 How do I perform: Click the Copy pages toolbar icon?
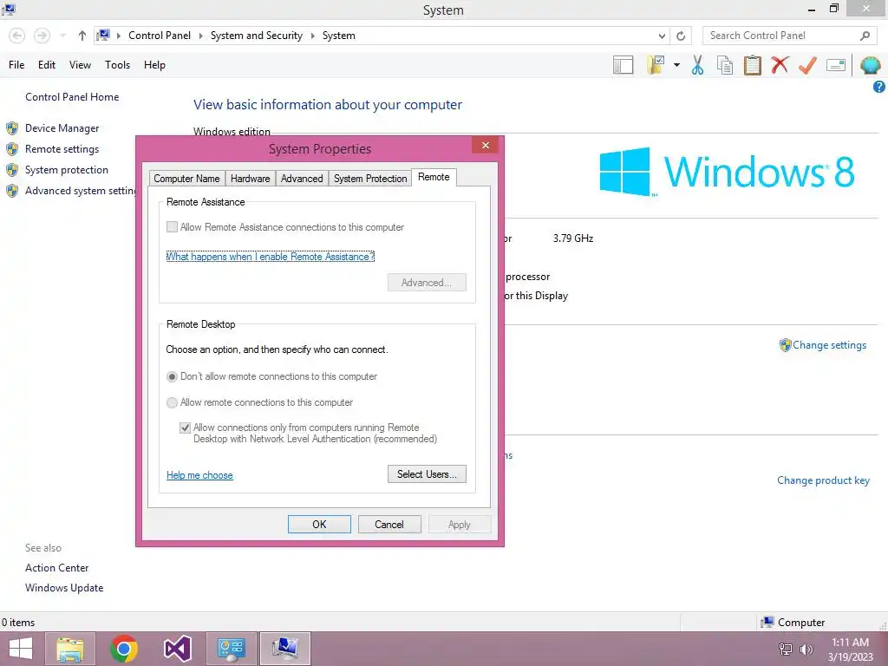tap(725, 65)
